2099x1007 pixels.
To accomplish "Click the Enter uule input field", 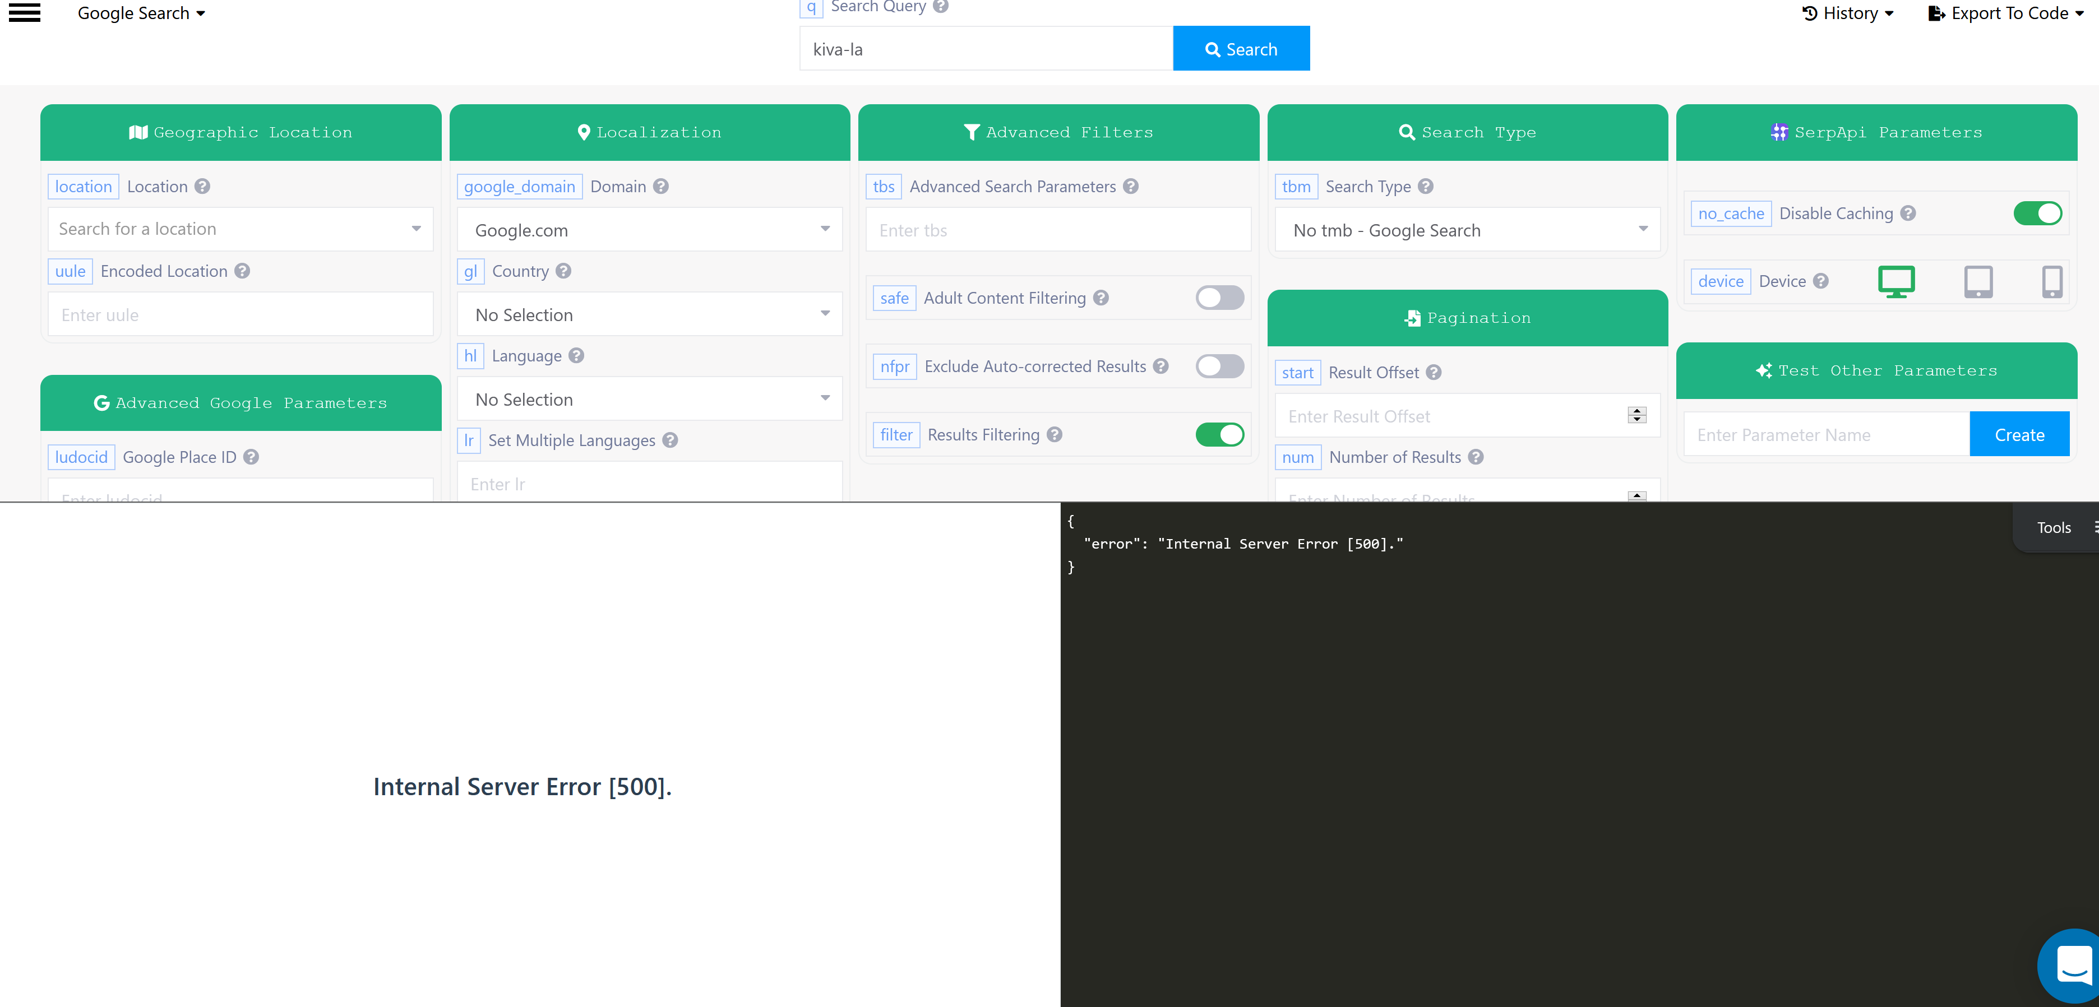I will pos(241,314).
